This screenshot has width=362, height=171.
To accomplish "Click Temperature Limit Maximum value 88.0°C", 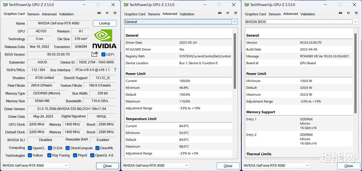I will (x=184, y=147).
